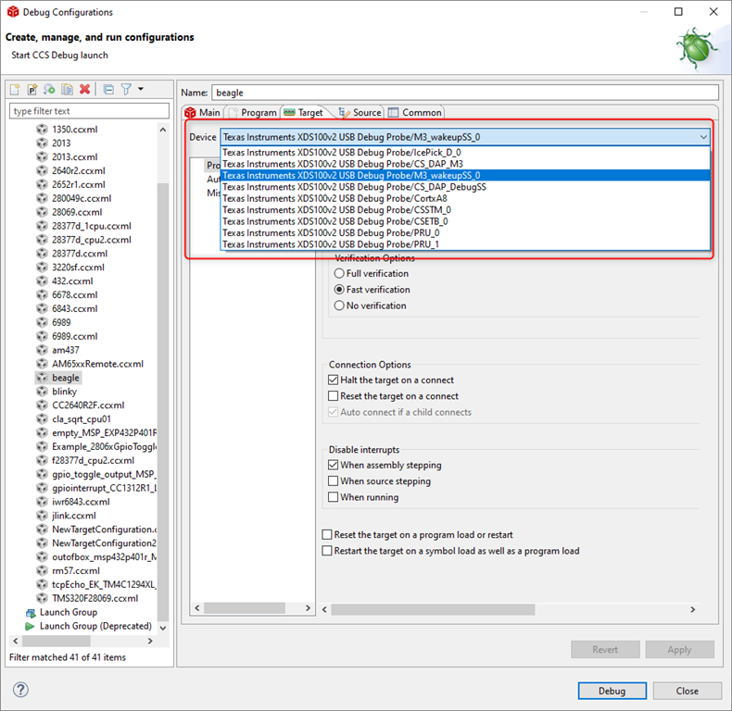Click New launch configuration prototype icon

pos(32,89)
